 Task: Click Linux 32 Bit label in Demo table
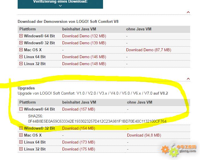(x=35, y=64)
